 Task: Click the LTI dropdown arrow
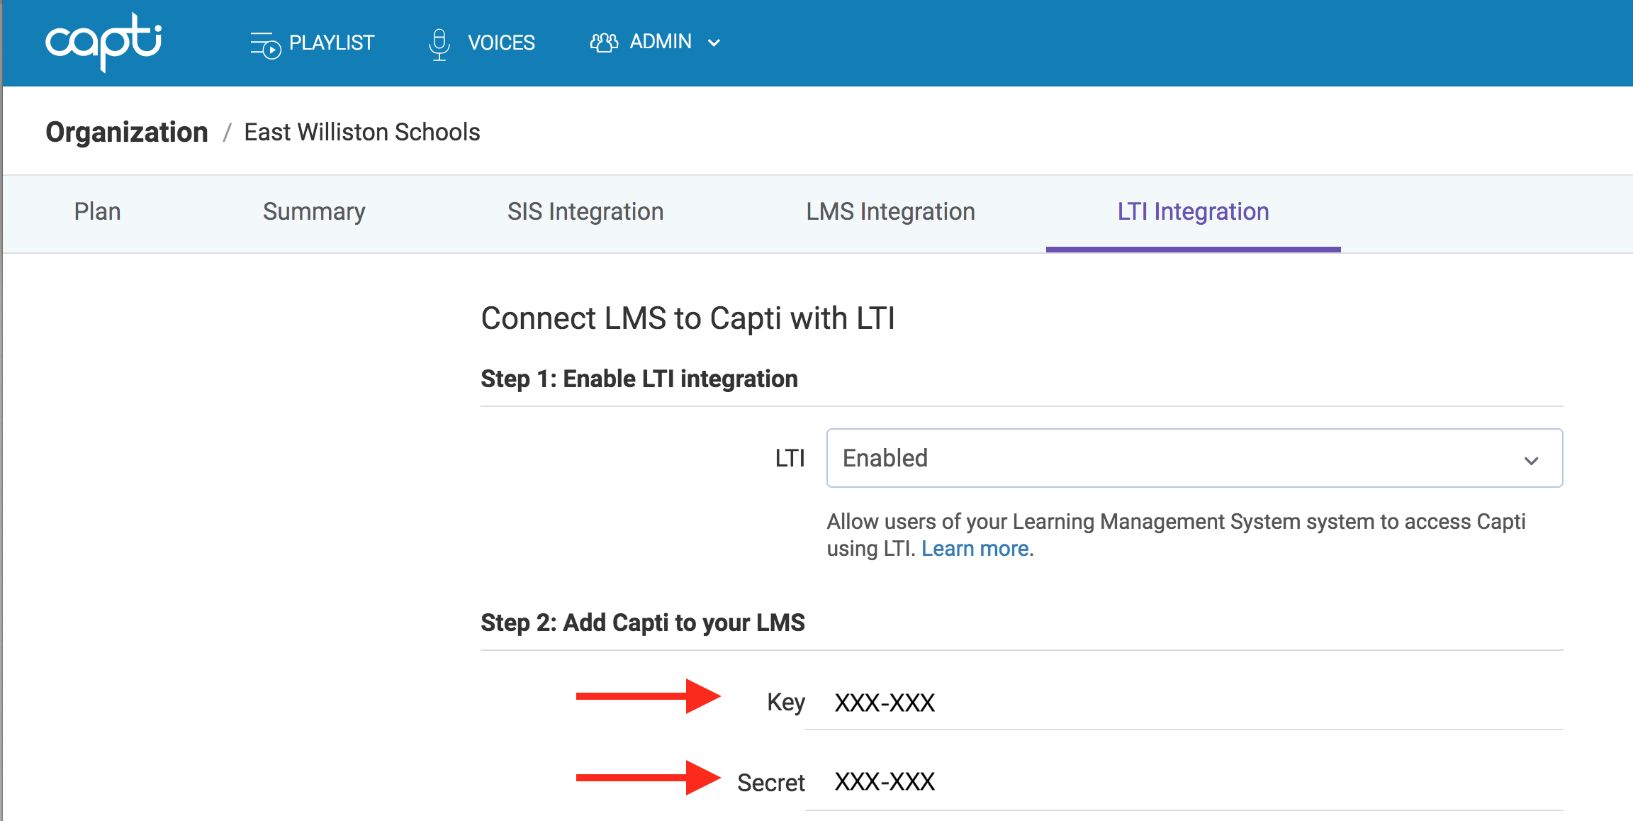pyautogui.click(x=1531, y=461)
